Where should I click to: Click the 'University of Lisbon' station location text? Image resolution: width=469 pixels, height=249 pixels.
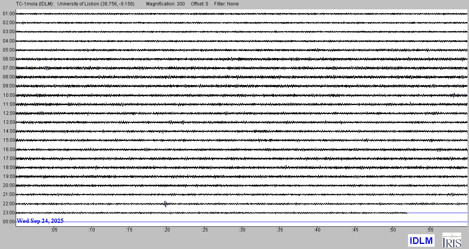(96, 4)
